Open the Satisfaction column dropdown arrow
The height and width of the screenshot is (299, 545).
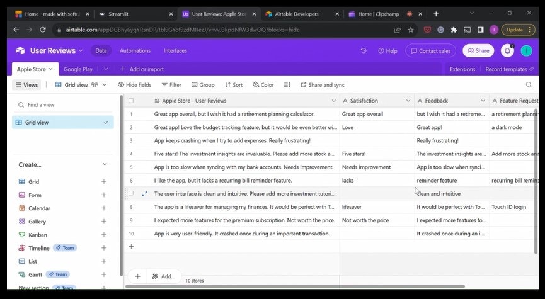[408, 101]
